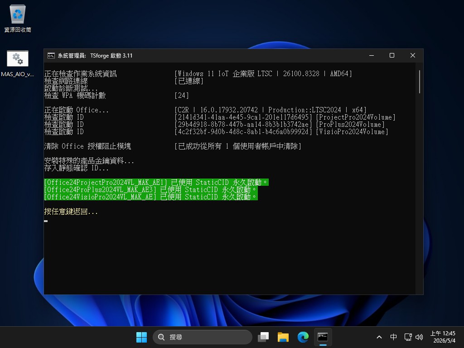Open the volume tray icon
464x348 pixels.
(x=419, y=337)
